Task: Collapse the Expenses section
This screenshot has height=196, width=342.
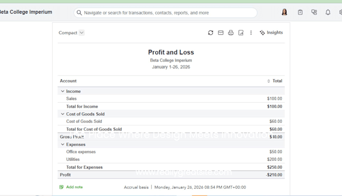Action: point(62,144)
